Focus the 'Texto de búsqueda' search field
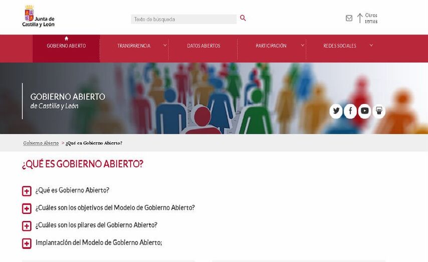Viewport: 428px width, 262px height. click(x=184, y=20)
